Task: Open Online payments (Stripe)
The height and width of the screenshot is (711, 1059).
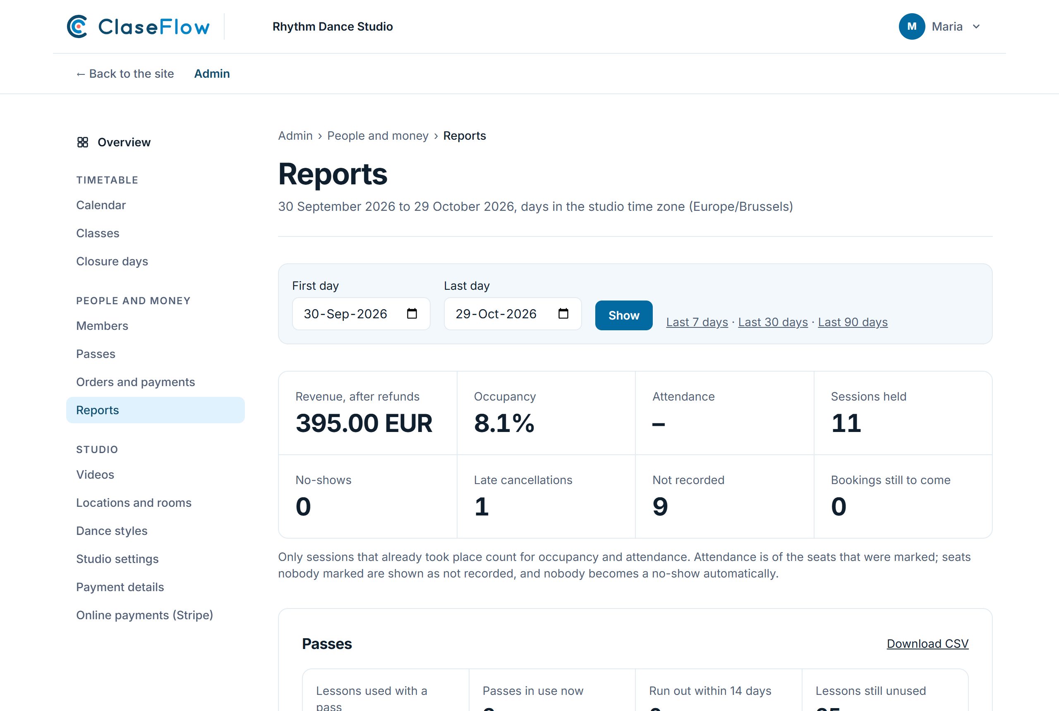Action: coord(144,615)
